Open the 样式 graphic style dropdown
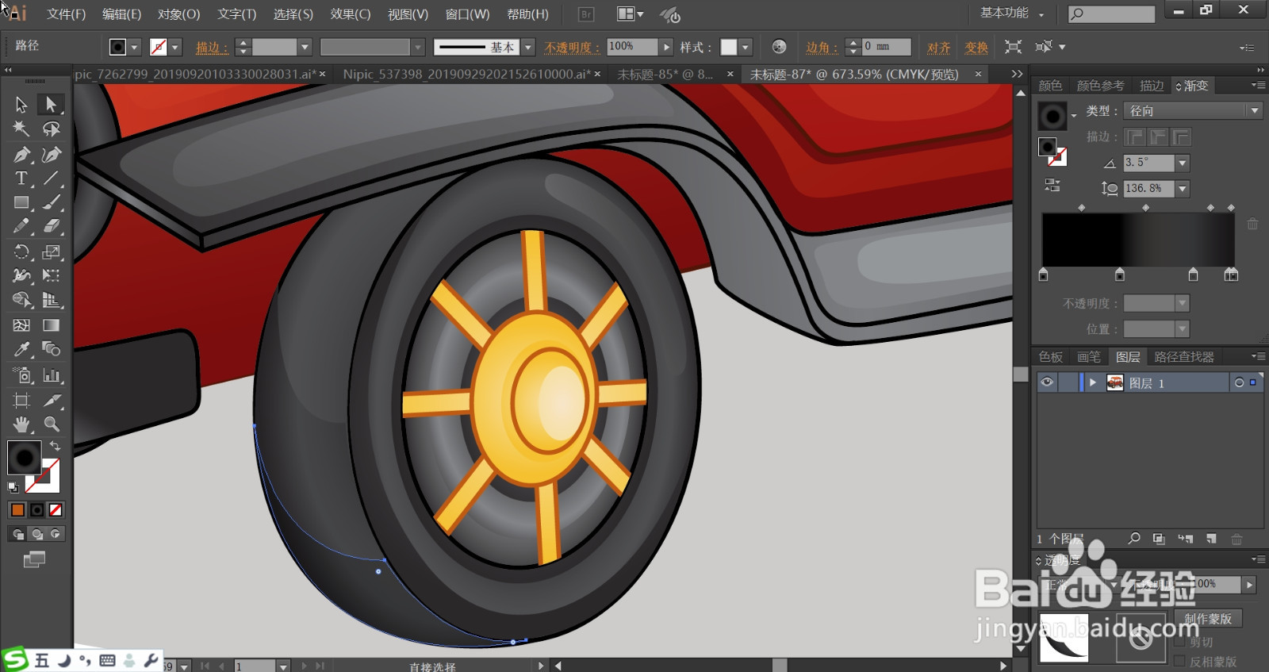The height and width of the screenshot is (672, 1269). point(745,48)
